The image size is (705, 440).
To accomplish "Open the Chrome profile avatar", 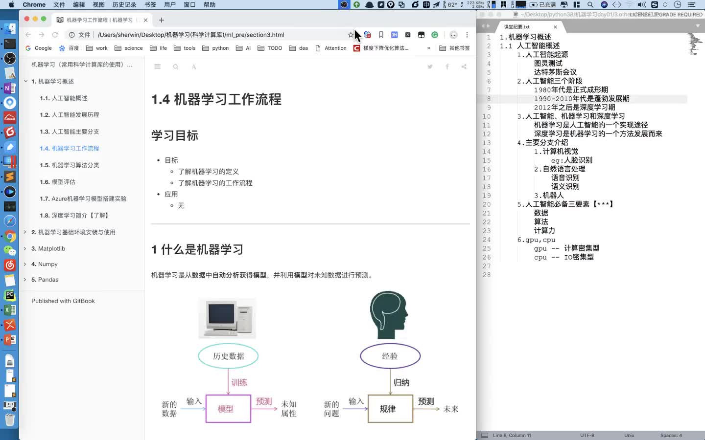I will (453, 35).
